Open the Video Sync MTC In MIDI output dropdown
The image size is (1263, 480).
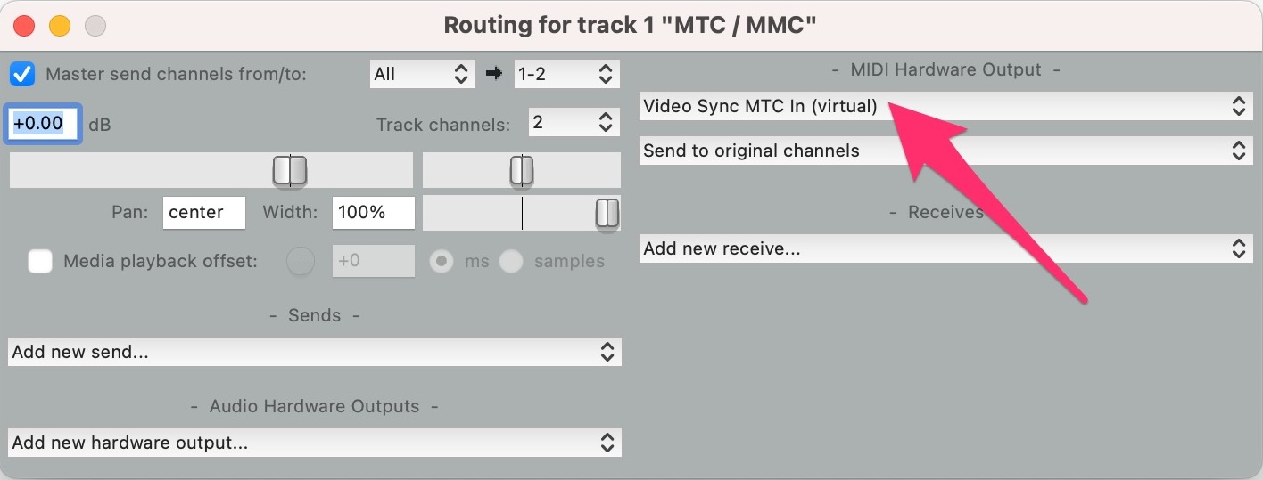point(946,106)
